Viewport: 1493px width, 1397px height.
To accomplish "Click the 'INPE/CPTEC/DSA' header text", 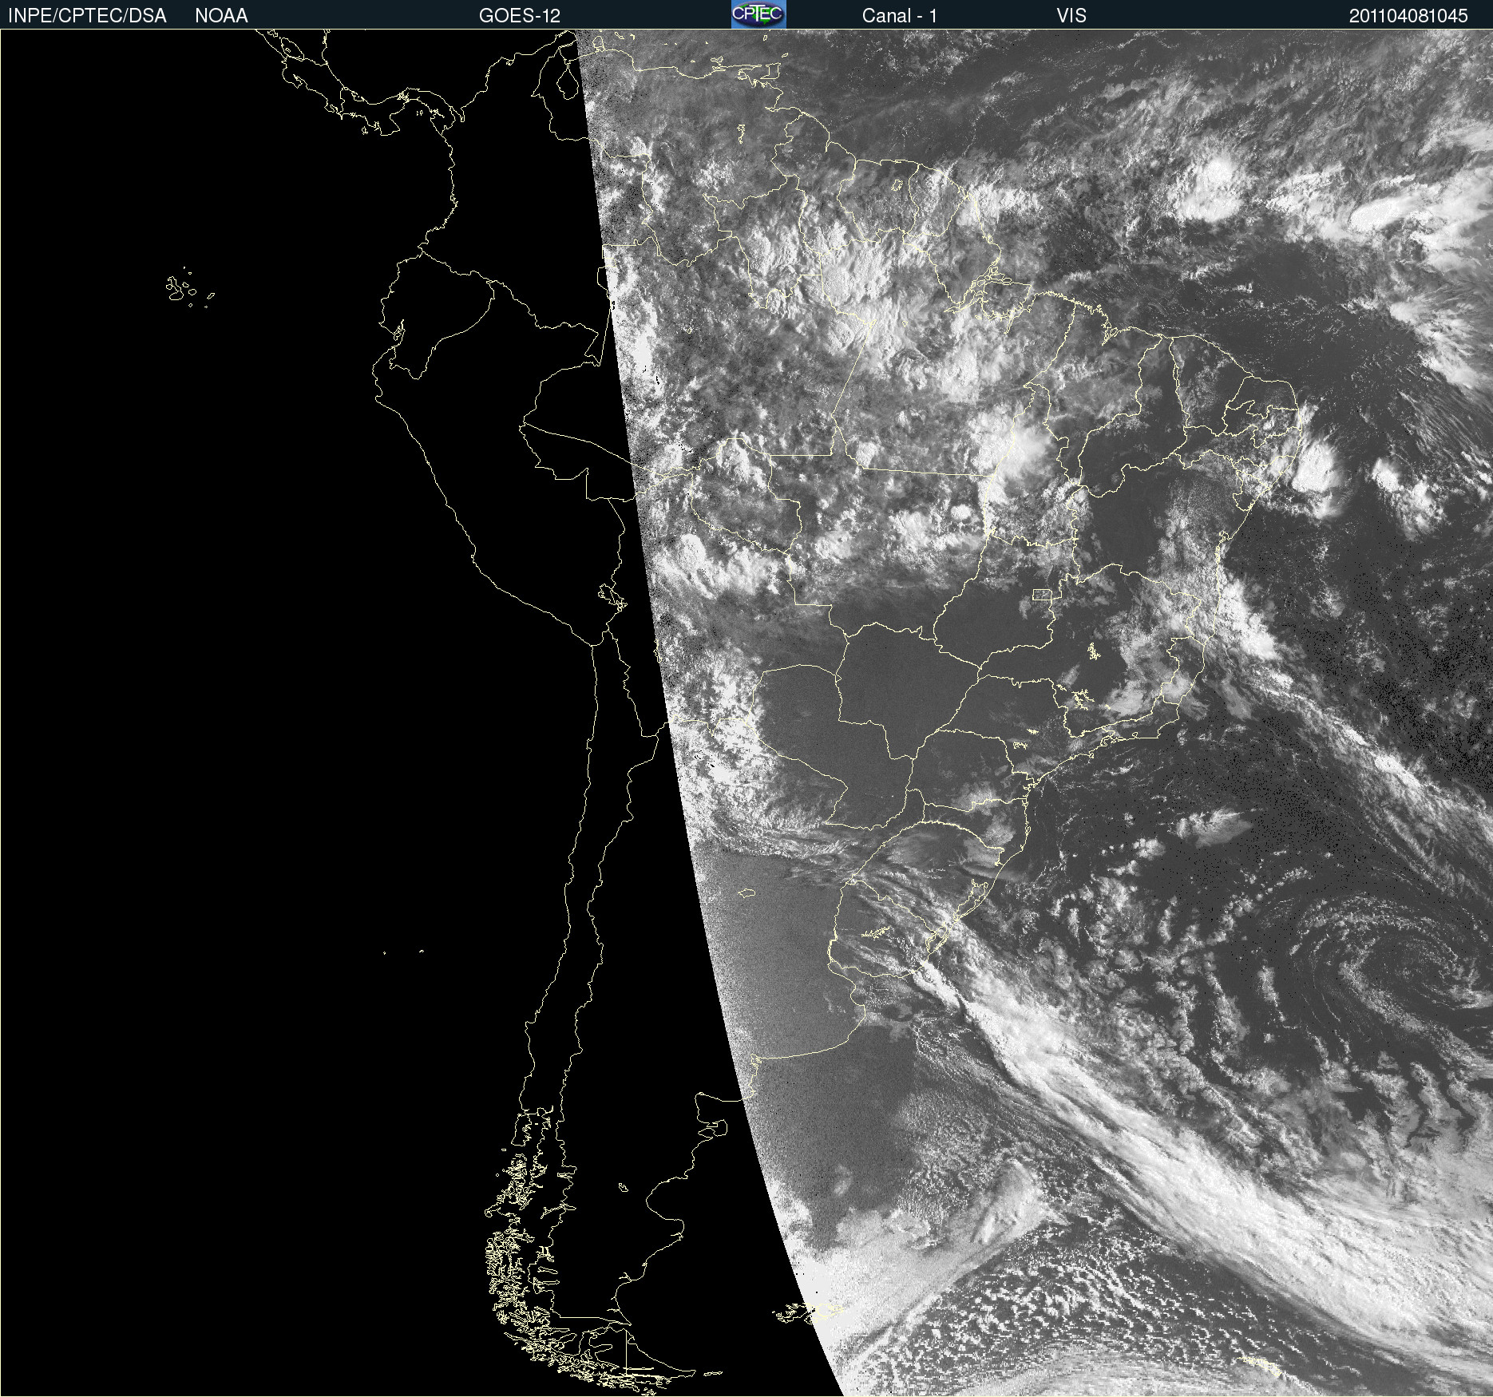I will tap(87, 16).
